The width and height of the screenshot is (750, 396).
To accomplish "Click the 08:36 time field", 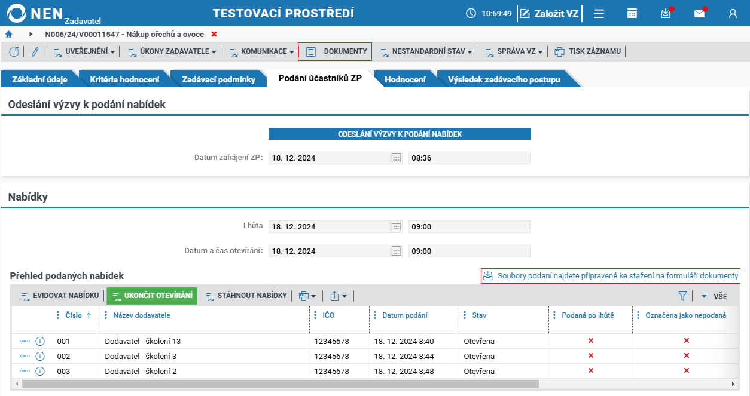I will (x=469, y=158).
